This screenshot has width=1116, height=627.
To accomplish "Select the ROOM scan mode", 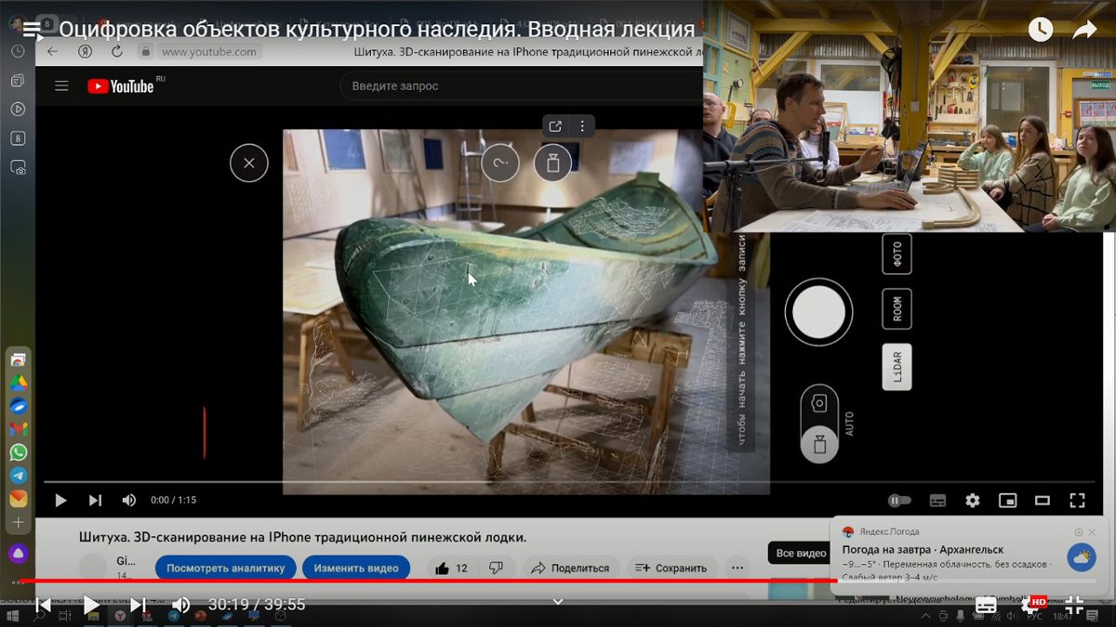I will pos(897,308).
